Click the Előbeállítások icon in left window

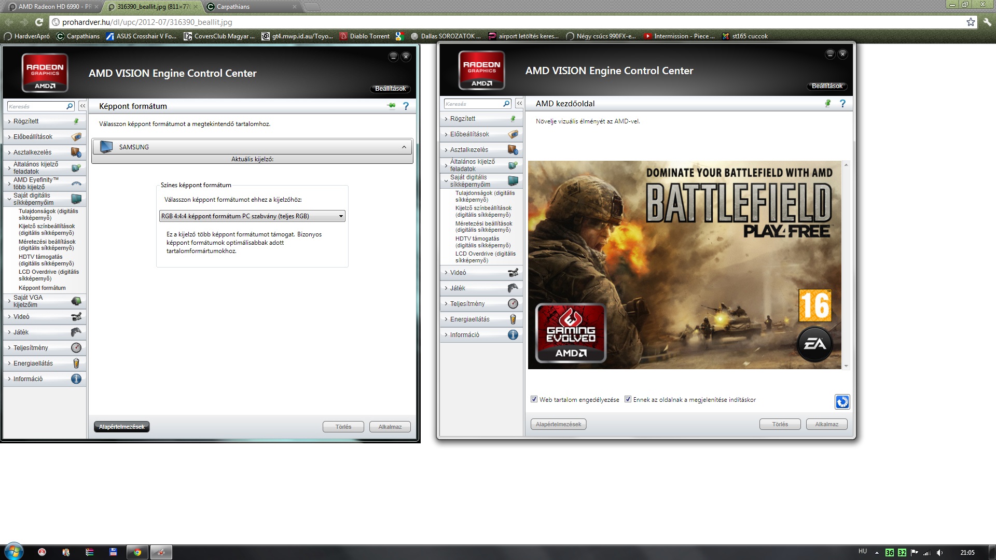(x=76, y=137)
